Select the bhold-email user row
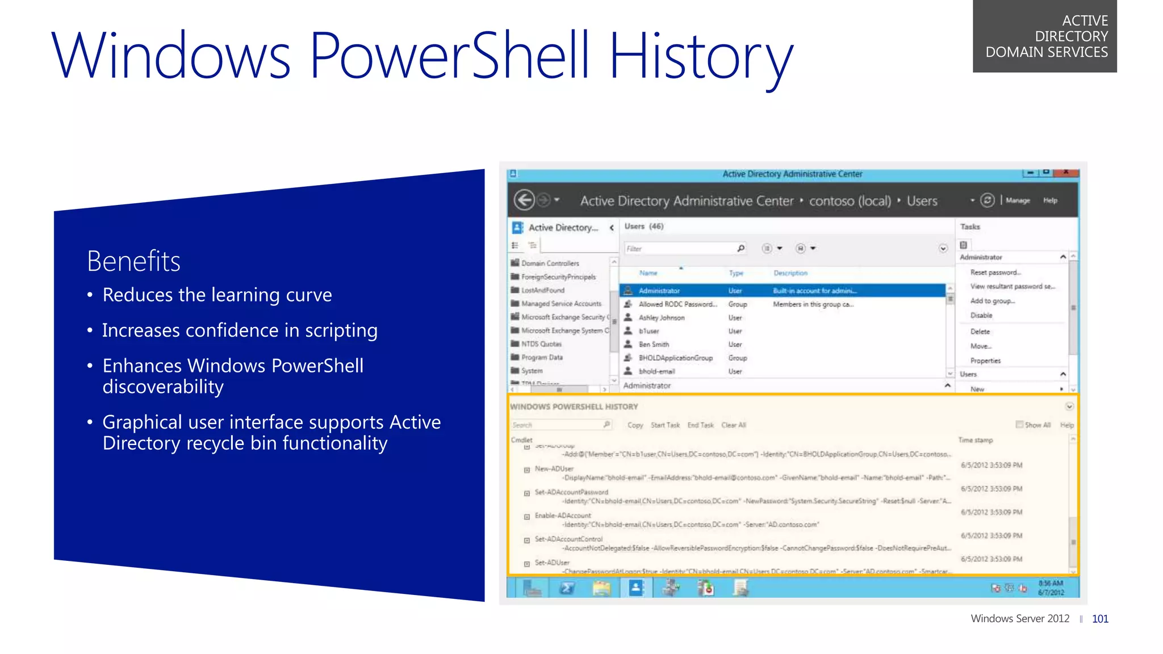The image size is (1163, 654). pos(782,371)
